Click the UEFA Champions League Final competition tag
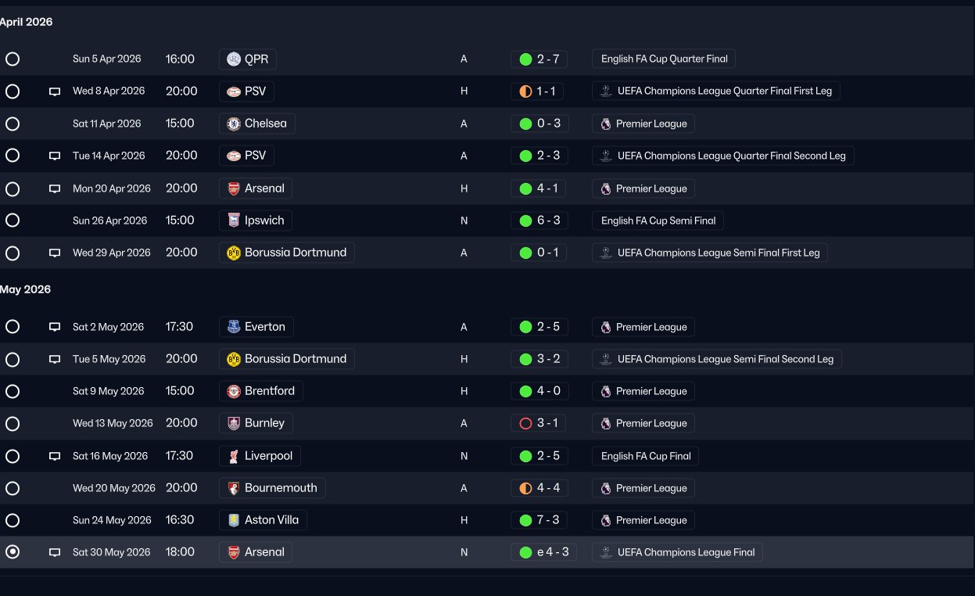 pyautogui.click(x=677, y=552)
